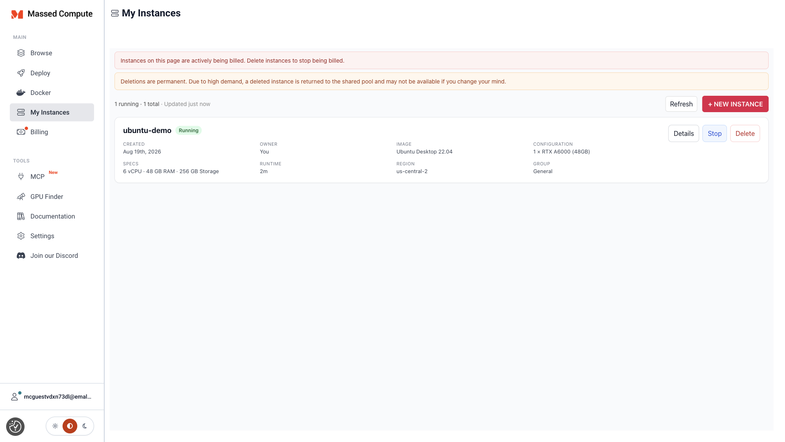The image size is (785, 442).
Task: Click the 'us-central-2' region value
Action: [x=412, y=171]
